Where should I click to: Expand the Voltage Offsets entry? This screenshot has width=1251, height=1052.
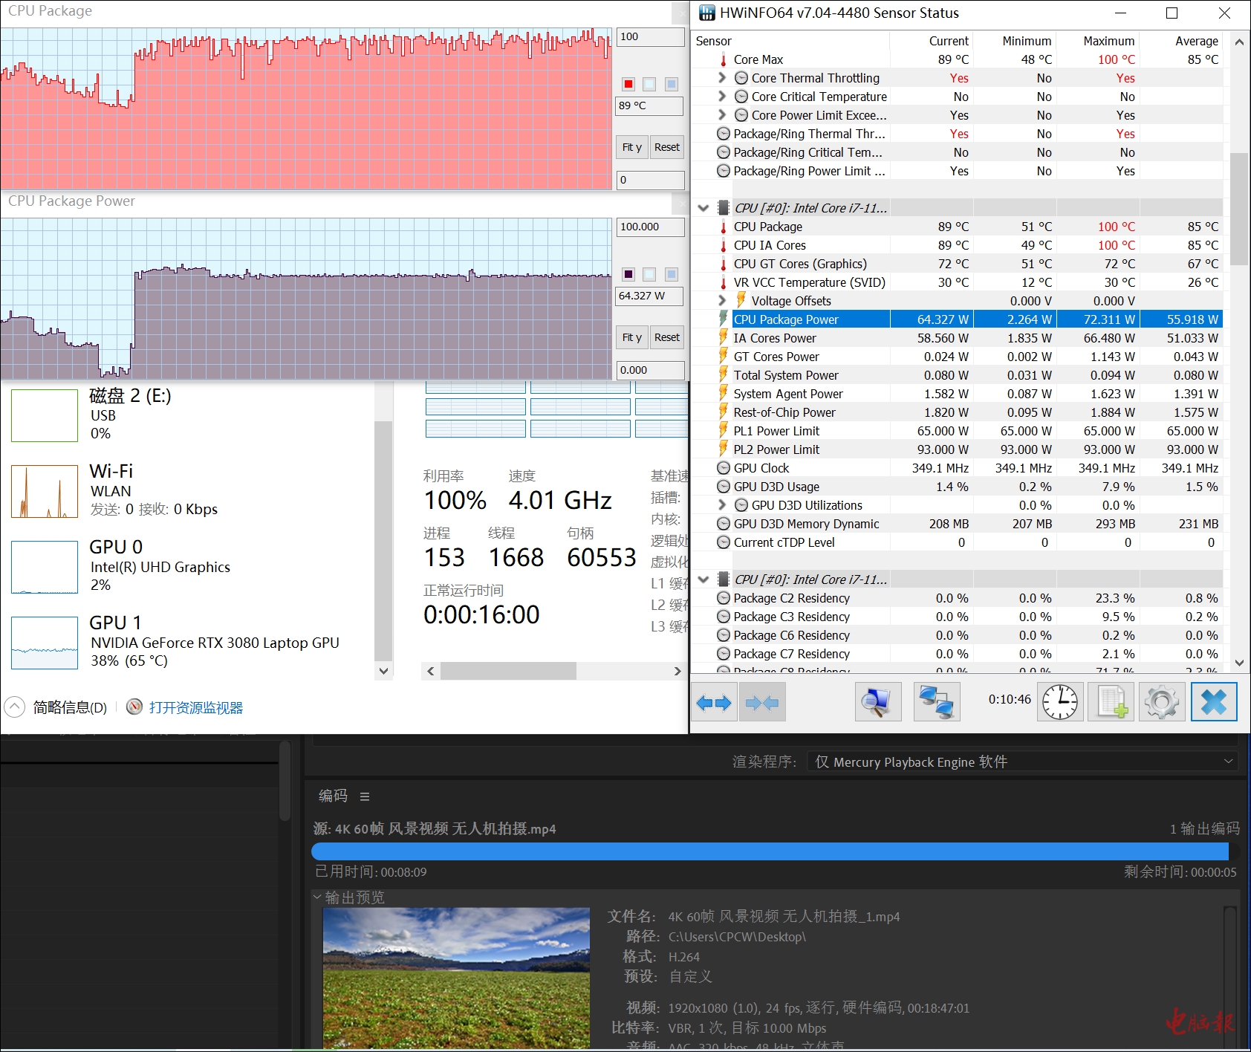[722, 301]
